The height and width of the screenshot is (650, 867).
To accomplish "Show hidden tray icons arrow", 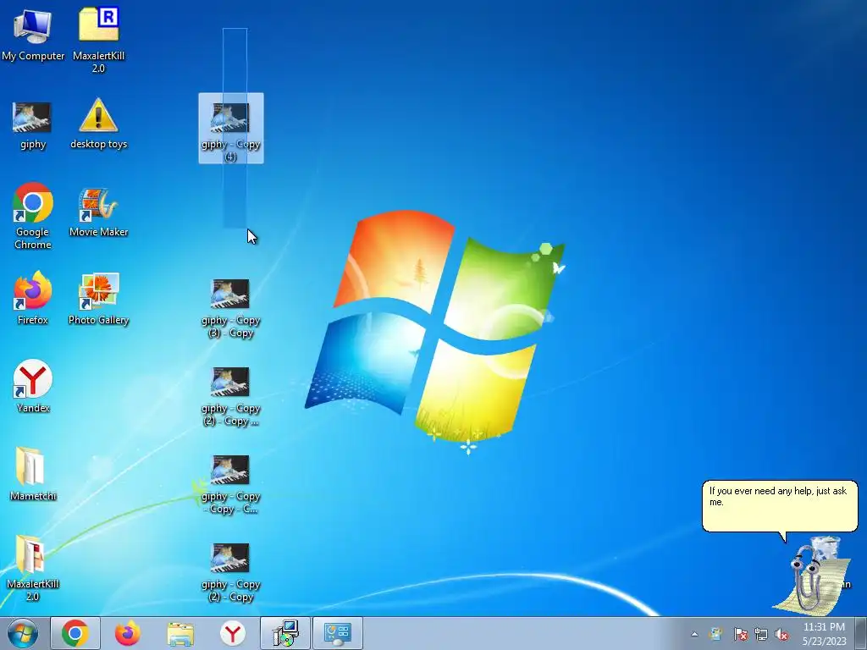I will (x=694, y=634).
